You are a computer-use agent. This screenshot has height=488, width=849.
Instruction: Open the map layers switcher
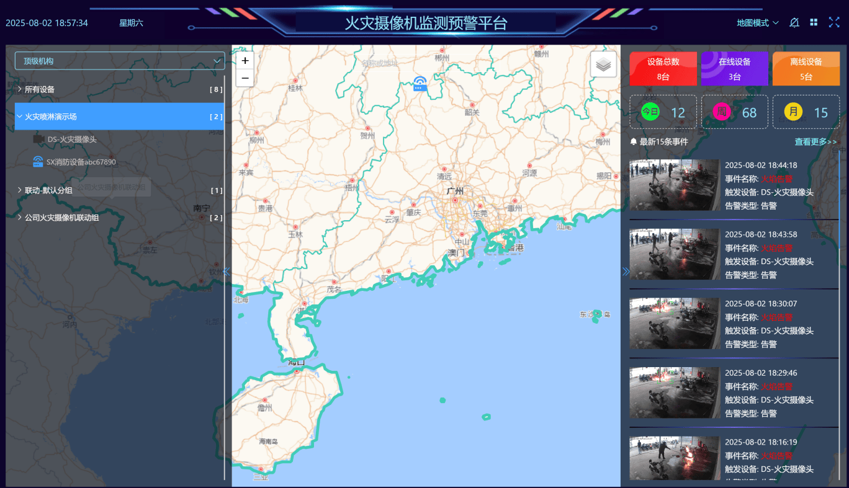click(603, 64)
